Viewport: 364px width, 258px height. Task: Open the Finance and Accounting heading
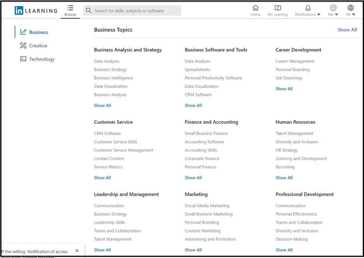coord(211,122)
